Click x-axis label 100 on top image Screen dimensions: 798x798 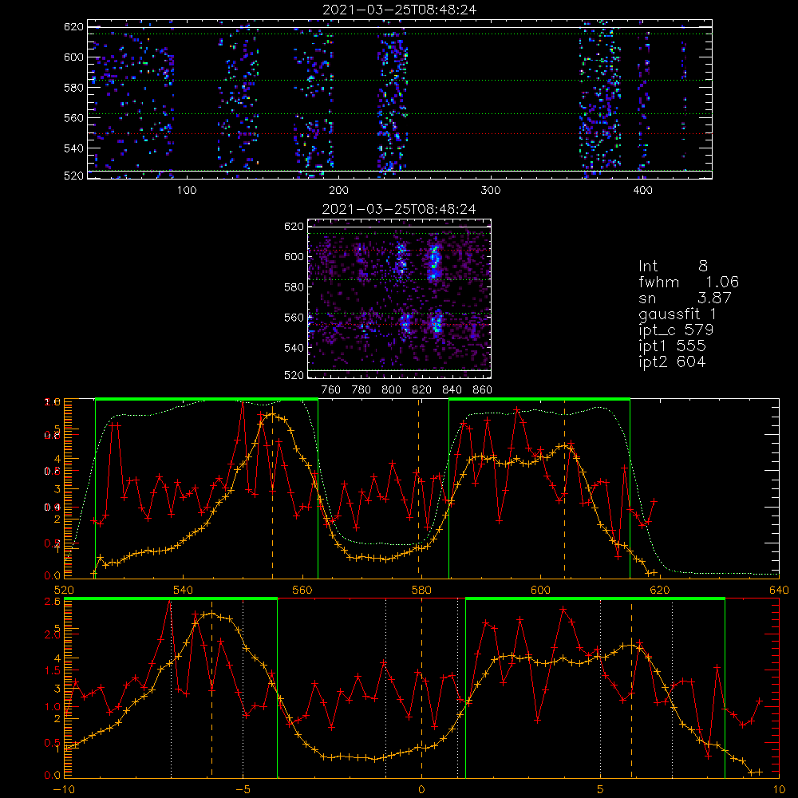[x=187, y=191]
